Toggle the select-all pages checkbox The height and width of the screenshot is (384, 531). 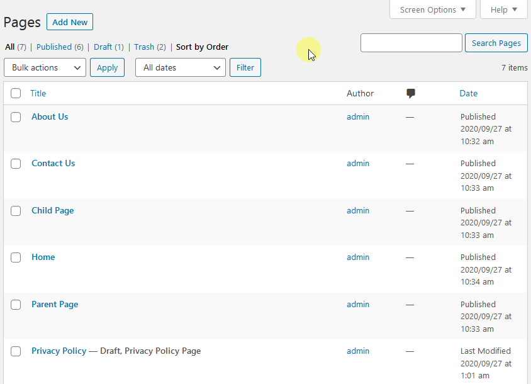(16, 93)
